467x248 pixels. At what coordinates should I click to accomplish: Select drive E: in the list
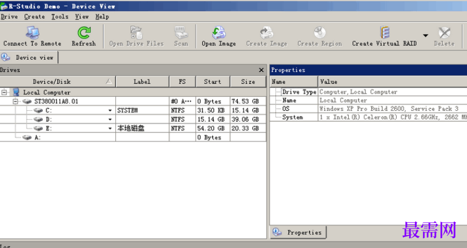coord(48,128)
